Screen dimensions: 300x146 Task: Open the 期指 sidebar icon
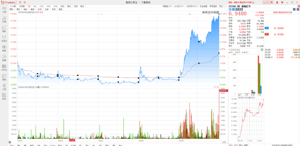(x=4, y=49)
